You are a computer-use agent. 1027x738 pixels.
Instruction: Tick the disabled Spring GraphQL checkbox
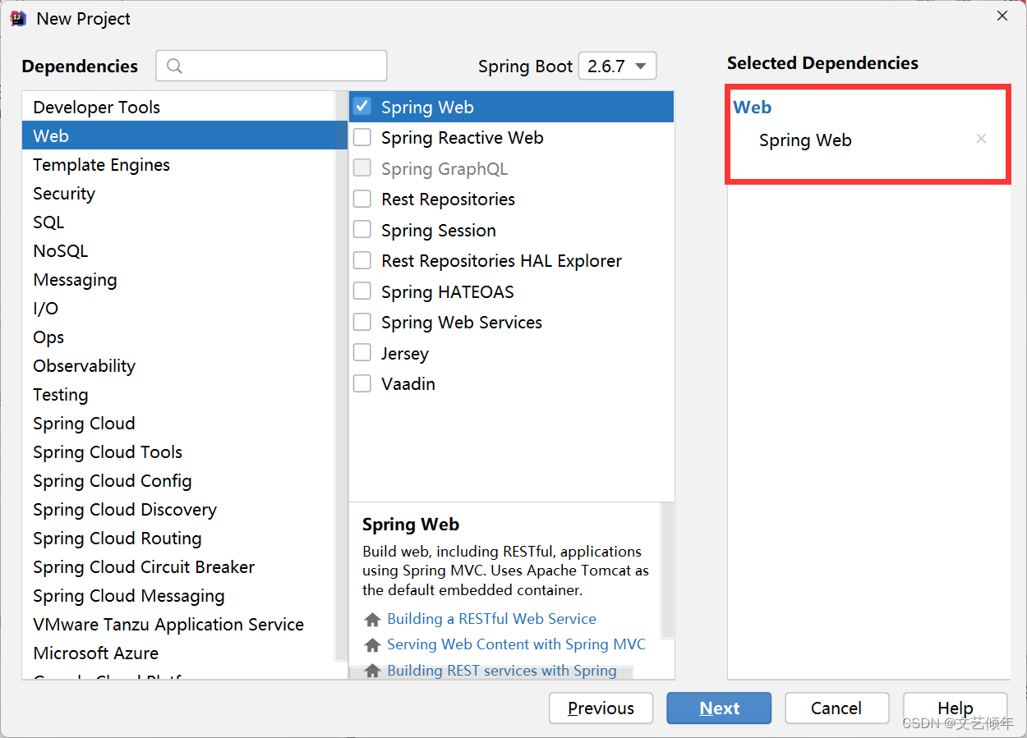pos(362,168)
